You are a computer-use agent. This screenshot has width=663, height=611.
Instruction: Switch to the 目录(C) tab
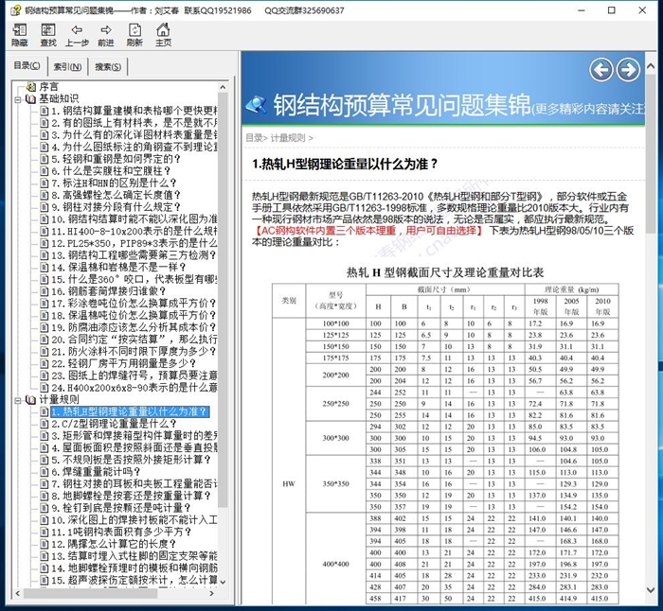(27, 65)
